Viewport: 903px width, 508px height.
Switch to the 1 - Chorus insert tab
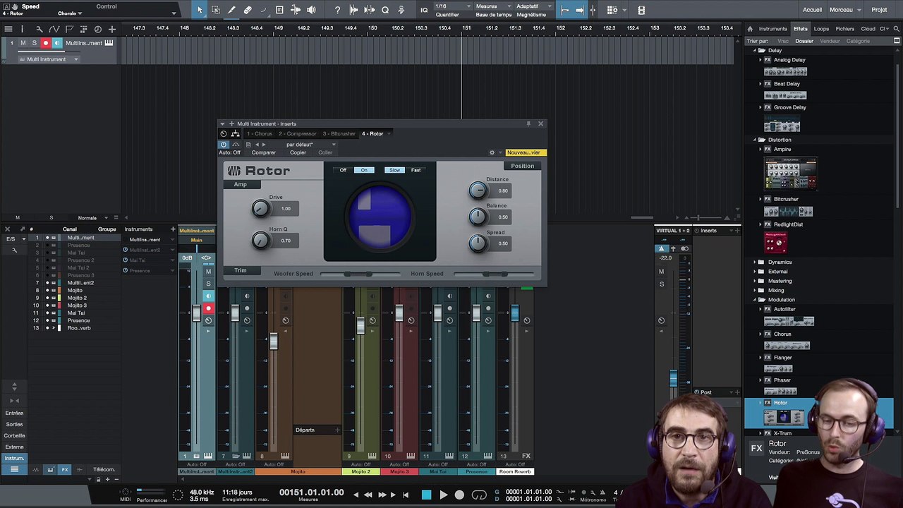(x=260, y=133)
